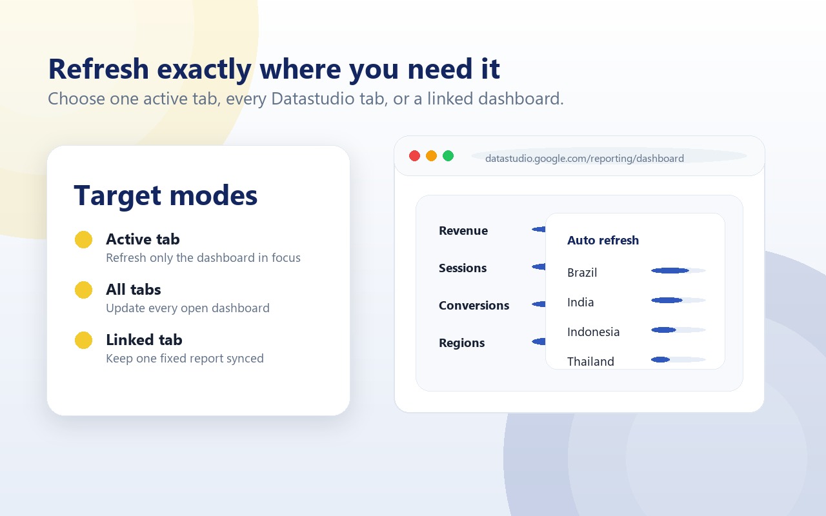Click 'Keep one fixed report synced' description
826x516 pixels.
(185, 359)
